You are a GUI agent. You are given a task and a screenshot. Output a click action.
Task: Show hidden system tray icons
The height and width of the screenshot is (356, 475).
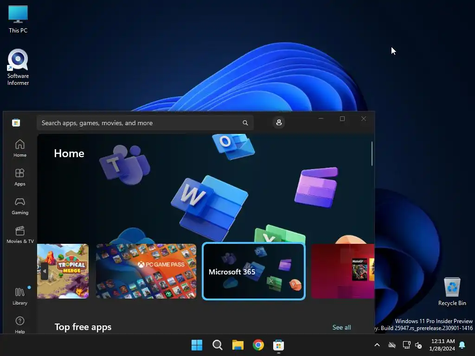point(377,345)
